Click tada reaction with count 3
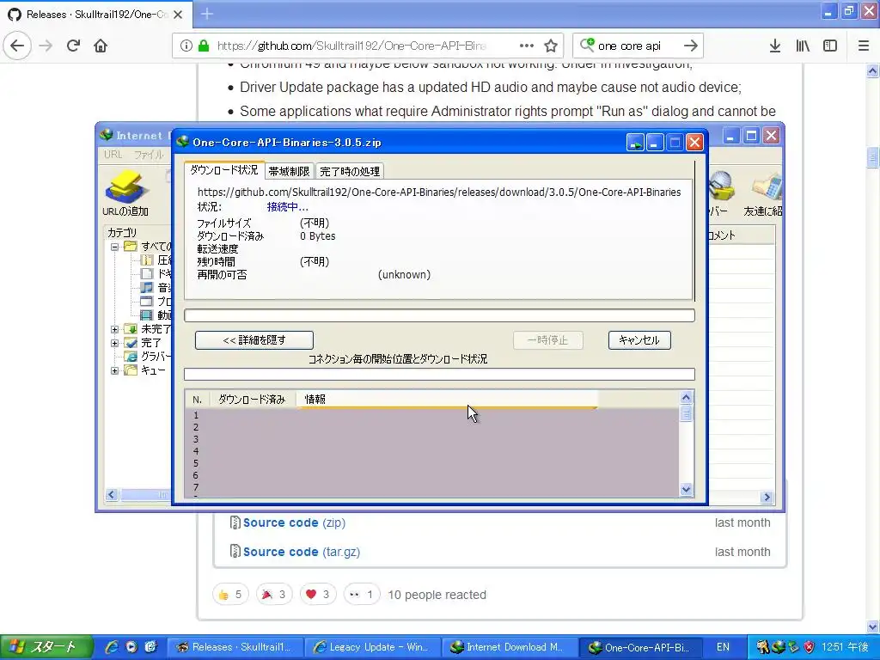The height and width of the screenshot is (660, 880). [274, 595]
